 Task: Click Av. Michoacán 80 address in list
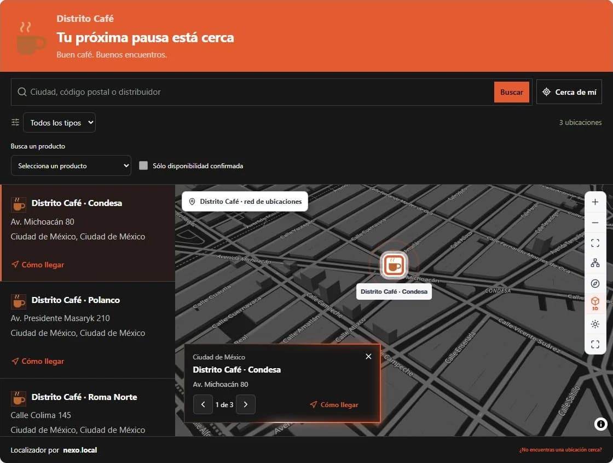tap(42, 221)
